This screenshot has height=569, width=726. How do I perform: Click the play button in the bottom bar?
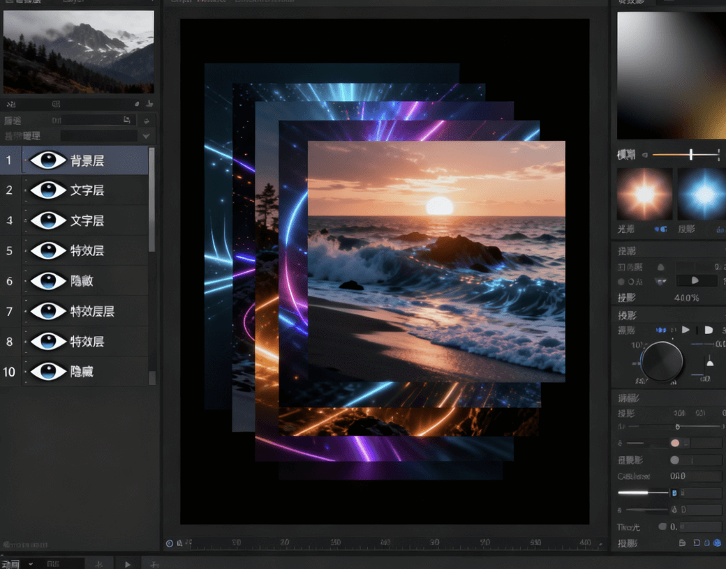(127, 563)
